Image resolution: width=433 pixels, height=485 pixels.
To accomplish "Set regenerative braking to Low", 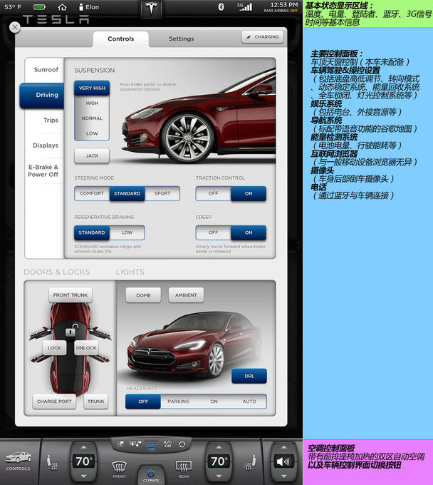I will pyautogui.click(x=127, y=233).
